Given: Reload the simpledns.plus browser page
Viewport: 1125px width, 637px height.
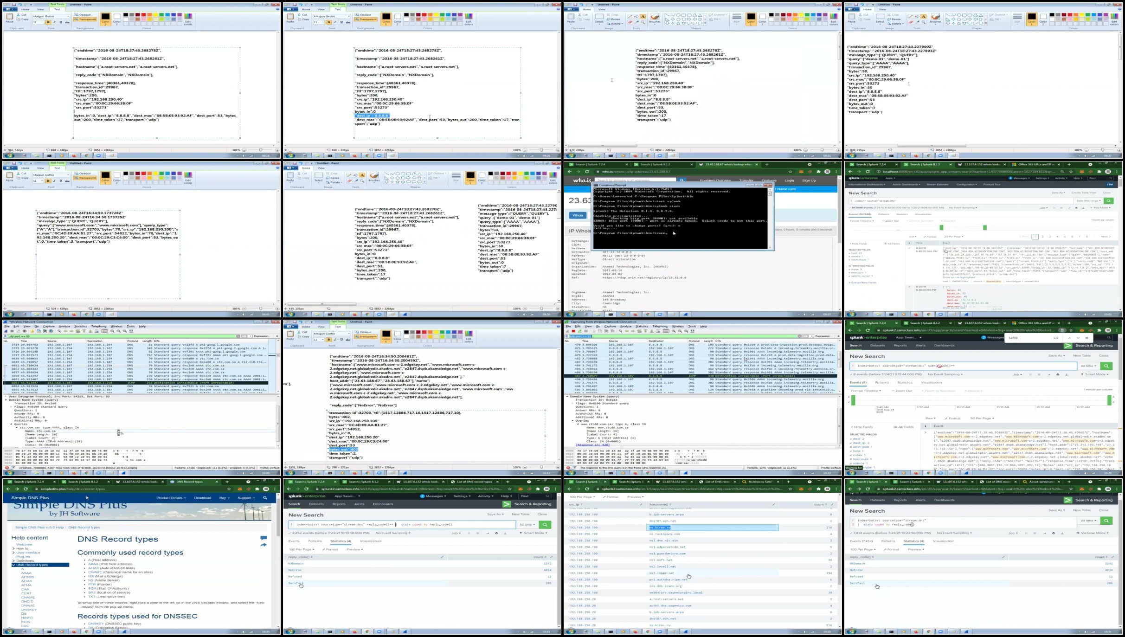Looking at the screenshot, I should [26, 489].
